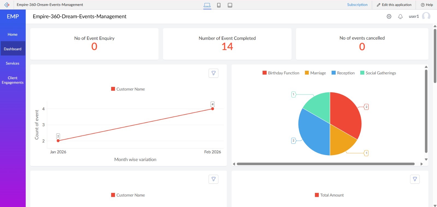
Task: Toggle Marriage legend series in pie chart
Action: coord(315,73)
